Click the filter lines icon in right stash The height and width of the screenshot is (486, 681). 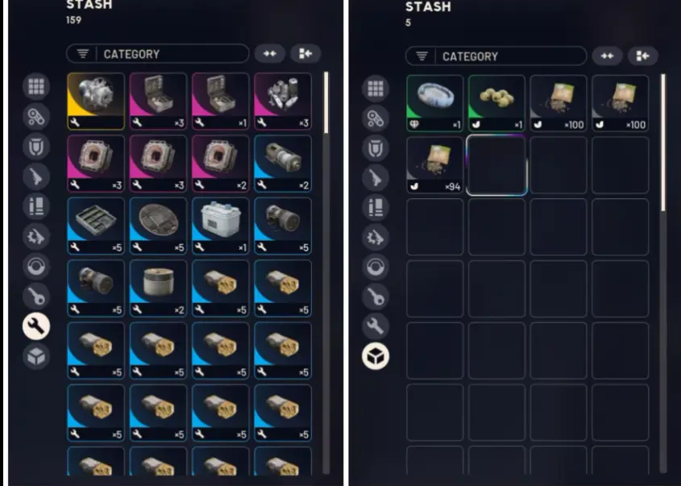tap(421, 56)
